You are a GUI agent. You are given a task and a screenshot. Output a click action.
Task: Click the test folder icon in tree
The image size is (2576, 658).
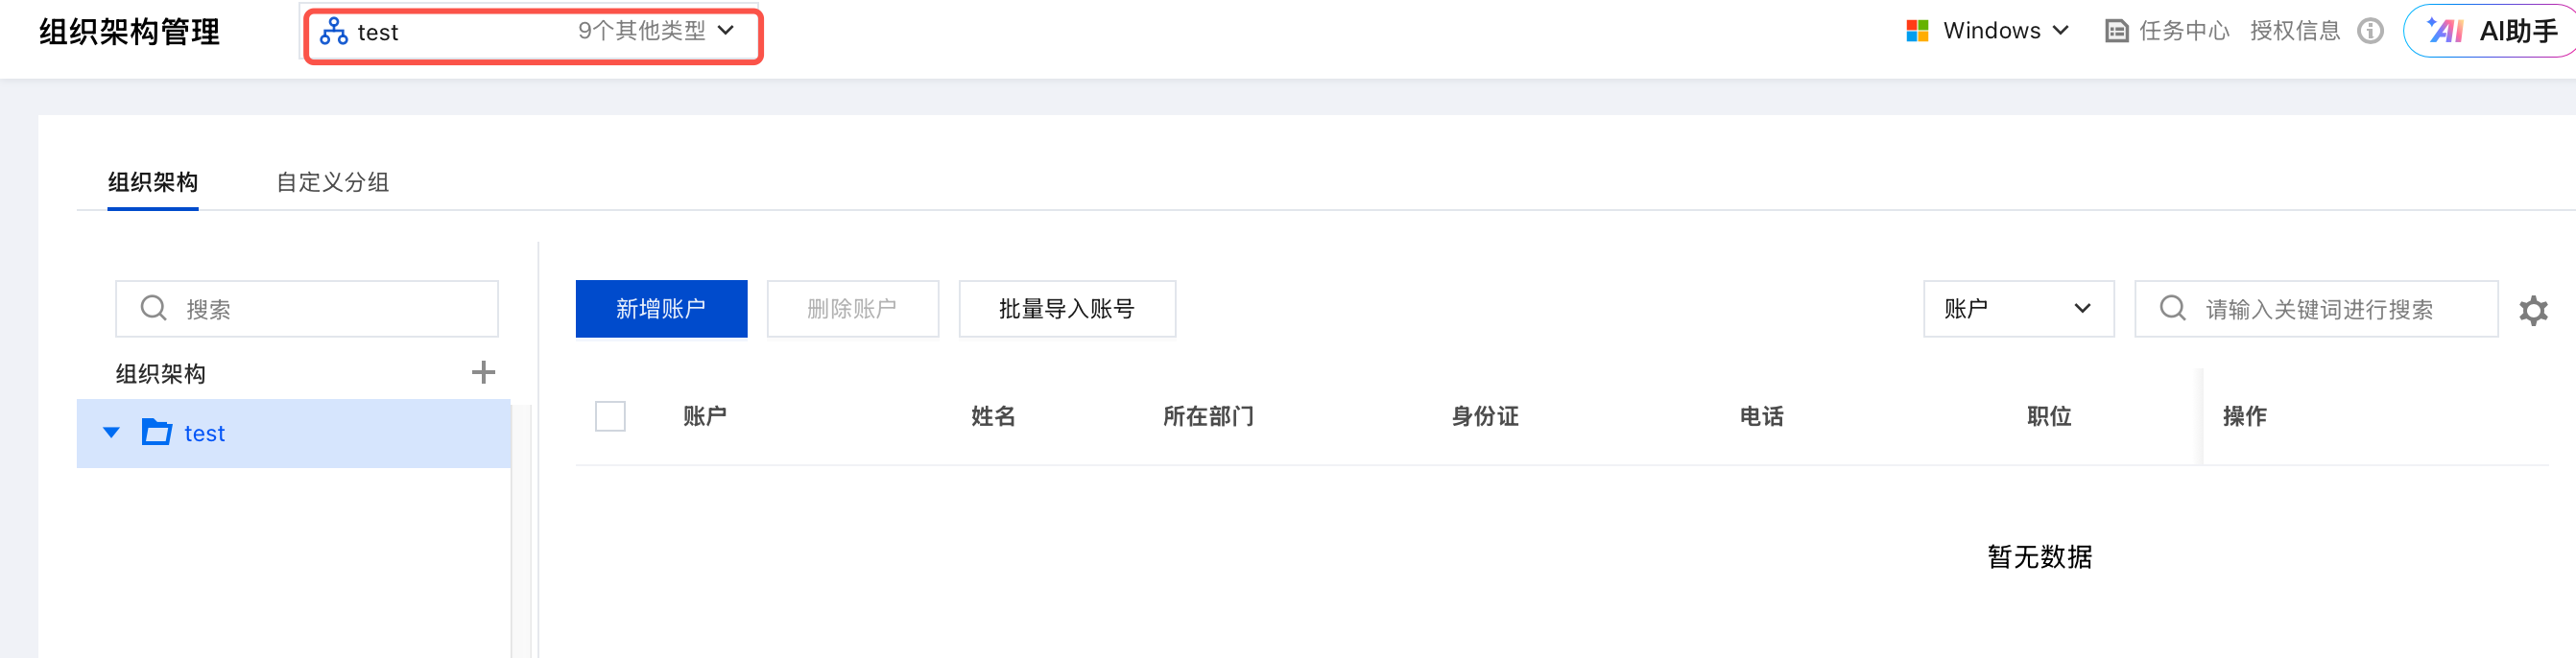157,433
